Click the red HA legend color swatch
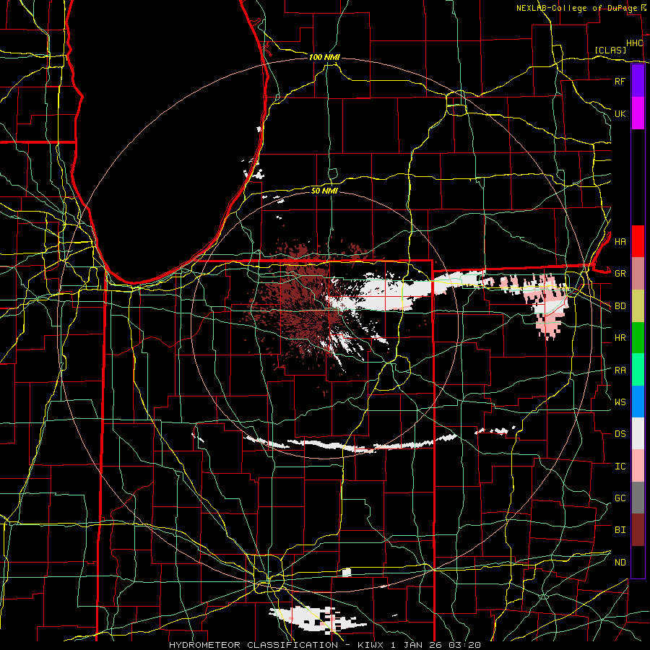 pos(638,241)
